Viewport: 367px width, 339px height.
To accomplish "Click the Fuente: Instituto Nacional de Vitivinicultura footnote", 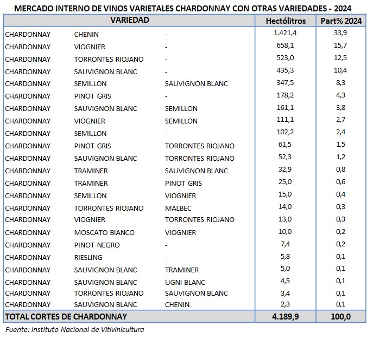I will coord(75,329).
